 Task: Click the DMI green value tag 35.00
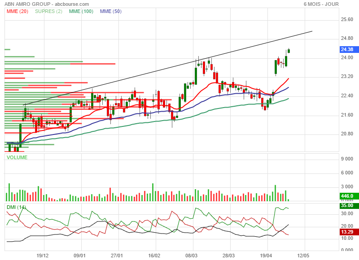[349, 205]
